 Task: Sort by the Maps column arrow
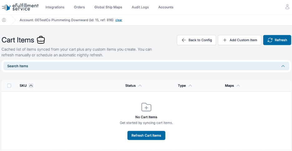coord(238,86)
